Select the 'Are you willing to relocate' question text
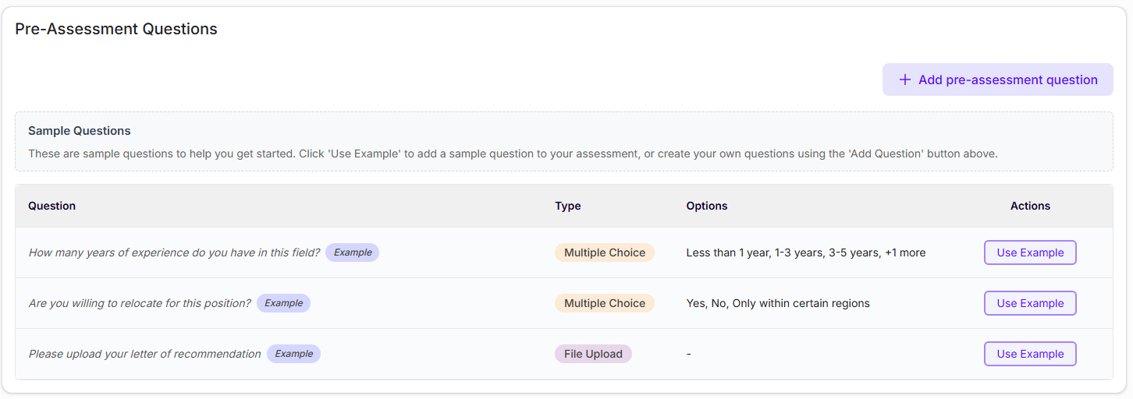Screen dimensions: 1133x399 140,303
